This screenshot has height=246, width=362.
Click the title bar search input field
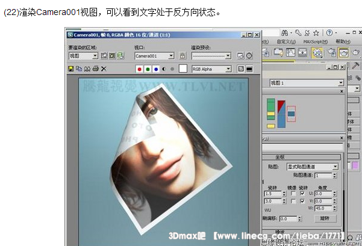271,33
